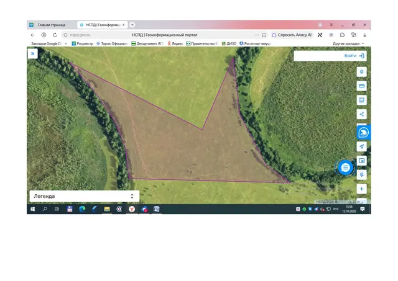Share the current map view
Screen dimensions: 398x281
[x=361, y=114]
